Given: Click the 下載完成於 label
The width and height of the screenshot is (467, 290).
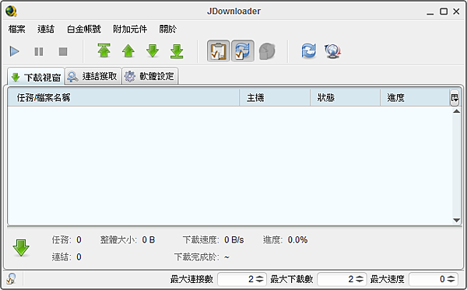Looking at the screenshot, I should [197, 257].
